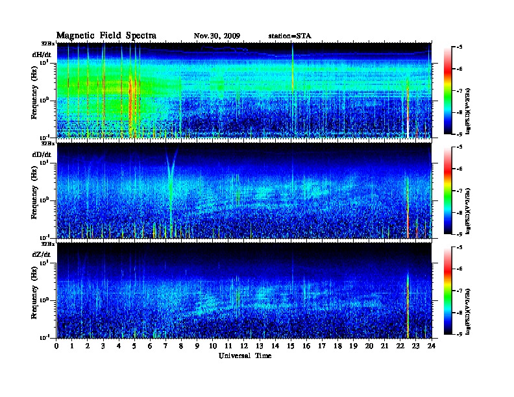514x397 pixels.
Task: Click the "17" tick on the time axis
Action: coord(323,346)
